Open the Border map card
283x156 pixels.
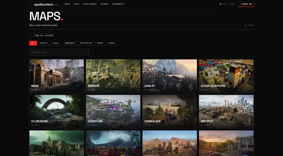(x=113, y=76)
